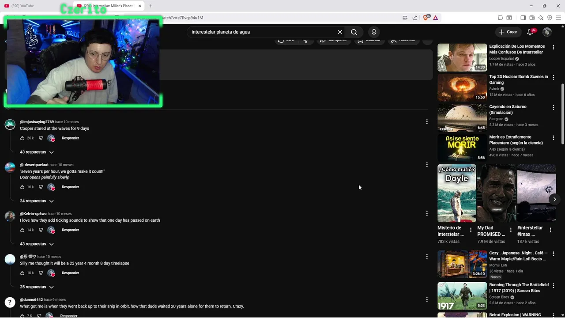The width and height of the screenshot is (565, 318).
Task: Open the Brave Wallet icon
Action: [532, 18]
